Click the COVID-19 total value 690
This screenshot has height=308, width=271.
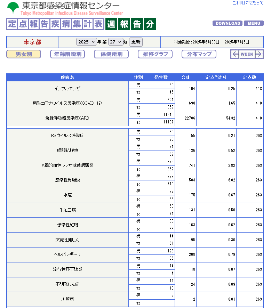(x=192, y=103)
